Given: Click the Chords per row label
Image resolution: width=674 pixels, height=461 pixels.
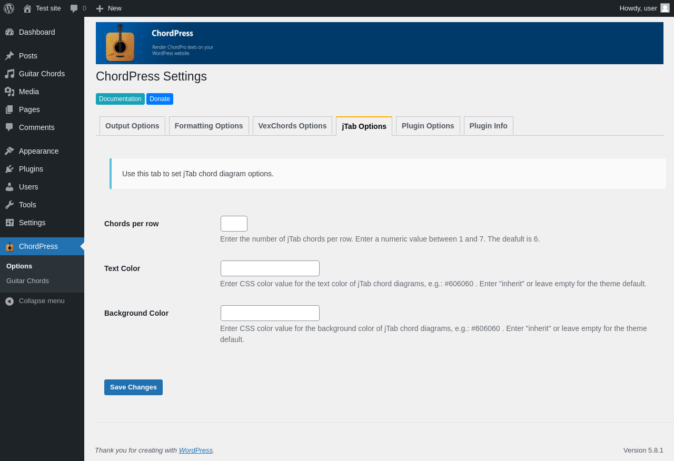Looking at the screenshot, I should click(132, 224).
